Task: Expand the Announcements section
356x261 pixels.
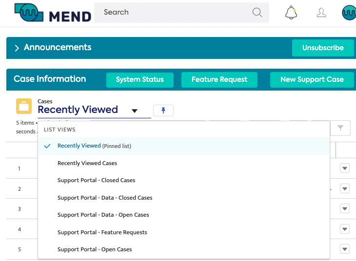Action: coord(17,48)
